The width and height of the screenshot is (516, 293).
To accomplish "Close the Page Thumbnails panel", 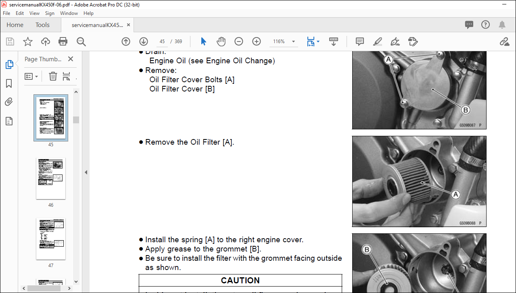I will coord(71,59).
